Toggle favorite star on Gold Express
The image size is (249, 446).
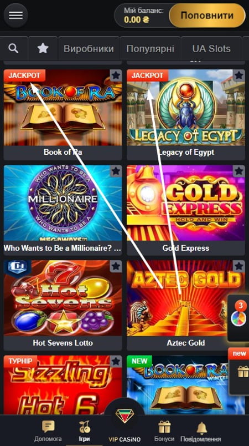(239, 171)
